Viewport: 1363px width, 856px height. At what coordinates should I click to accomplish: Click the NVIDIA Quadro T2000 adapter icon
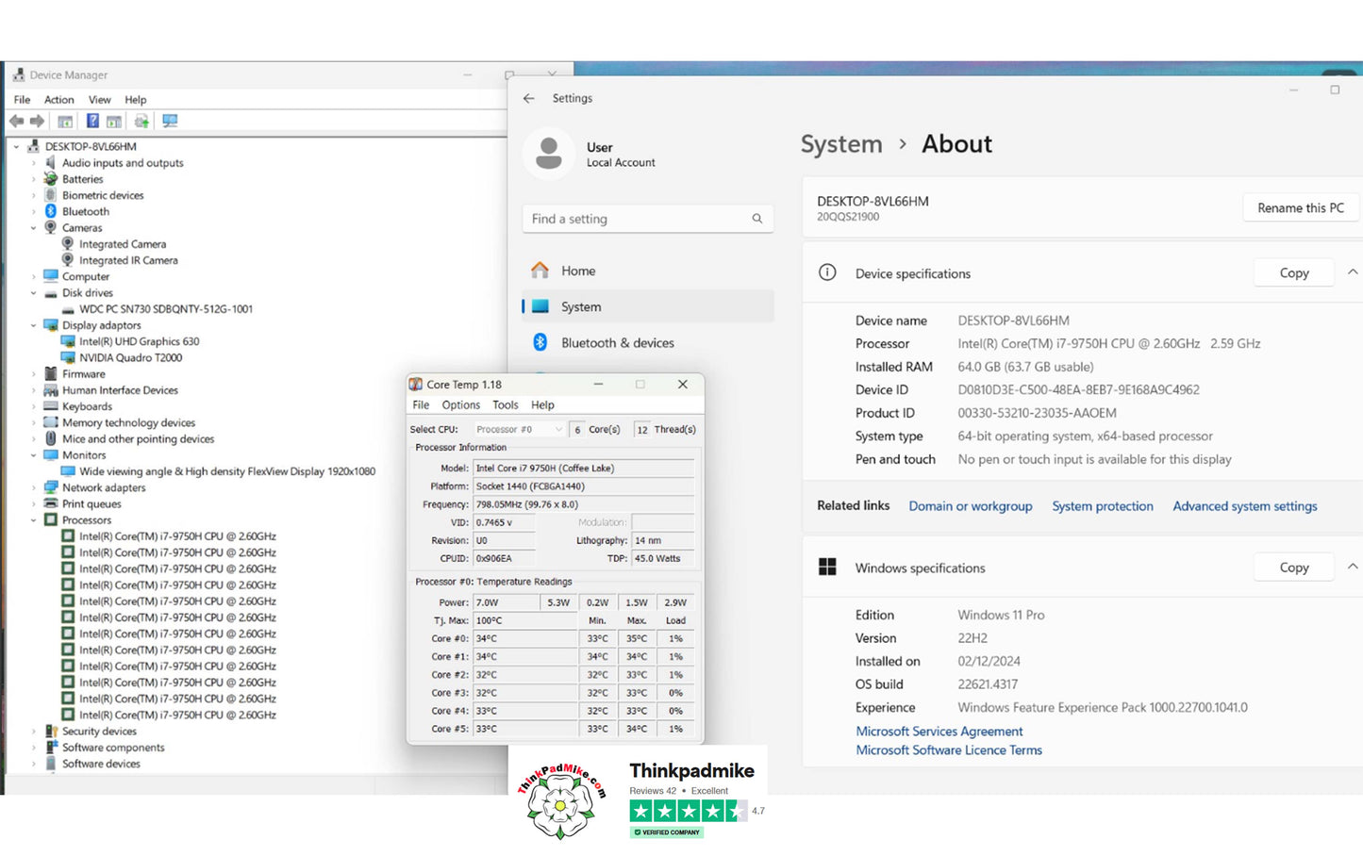click(68, 357)
